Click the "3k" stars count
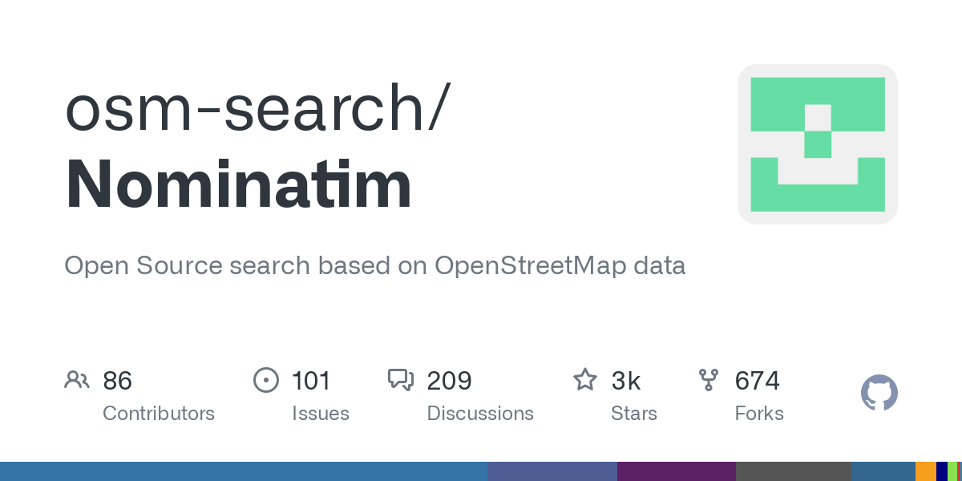This screenshot has height=481, width=962. (626, 381)
